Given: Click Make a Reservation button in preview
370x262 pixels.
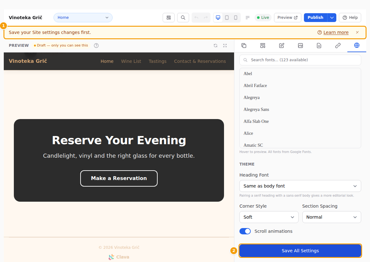Looking at the screenshot, I should click(x=119, y=178).
